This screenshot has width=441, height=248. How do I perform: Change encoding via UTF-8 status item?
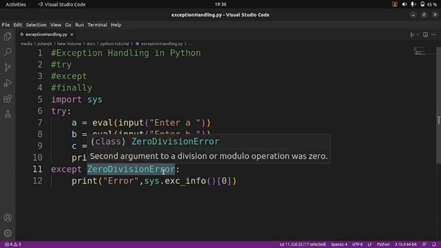357,245
